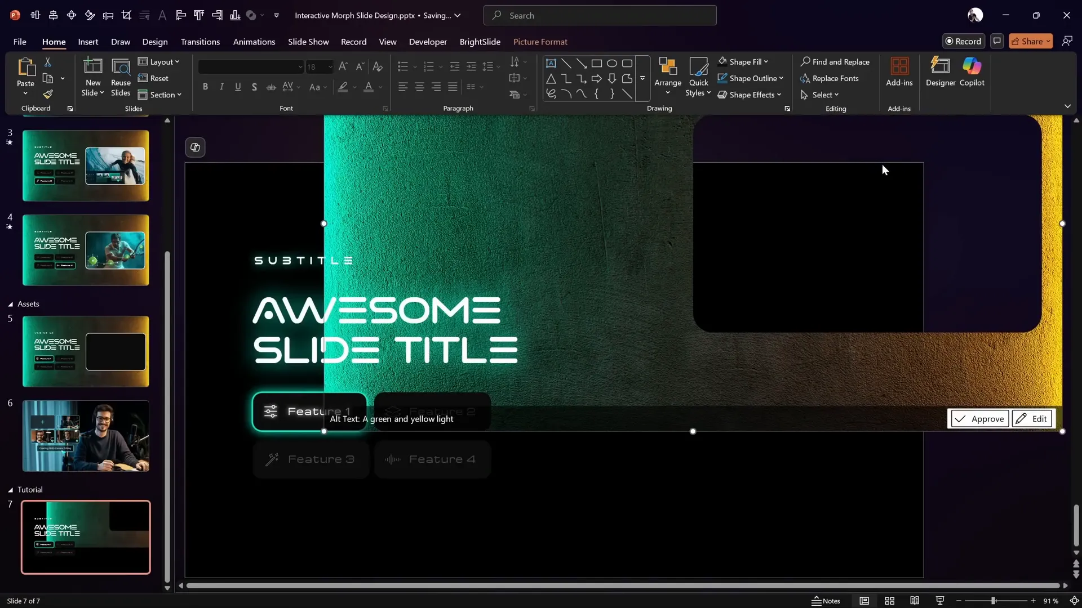Fit slide to current window
This screenshot has height=608, width=1082.
click(x=1074, y=601)
